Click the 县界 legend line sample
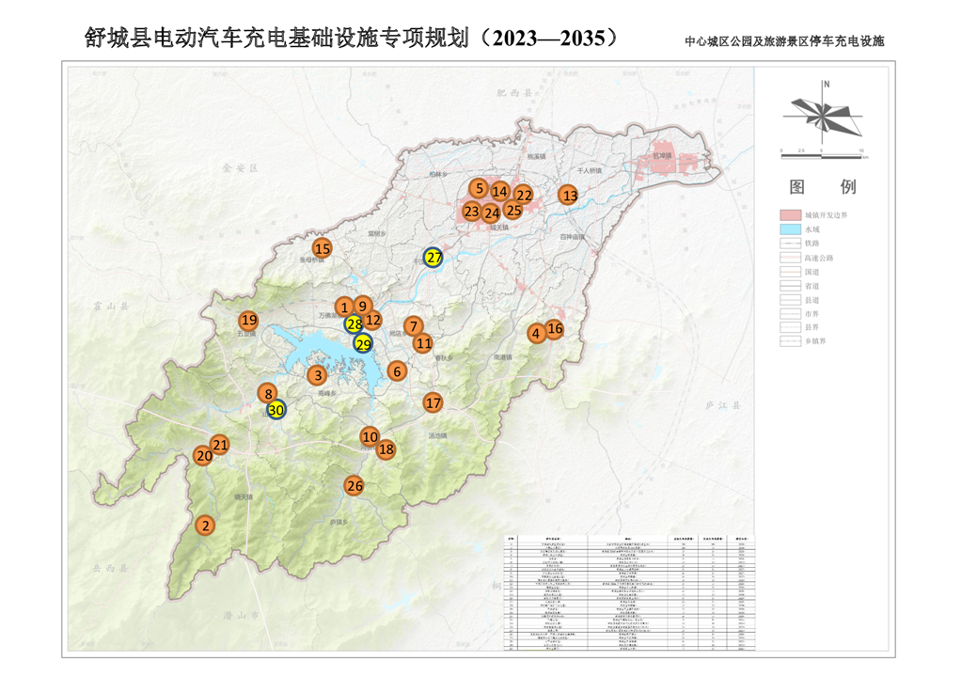The image size is (977, 677). (790, 327)
